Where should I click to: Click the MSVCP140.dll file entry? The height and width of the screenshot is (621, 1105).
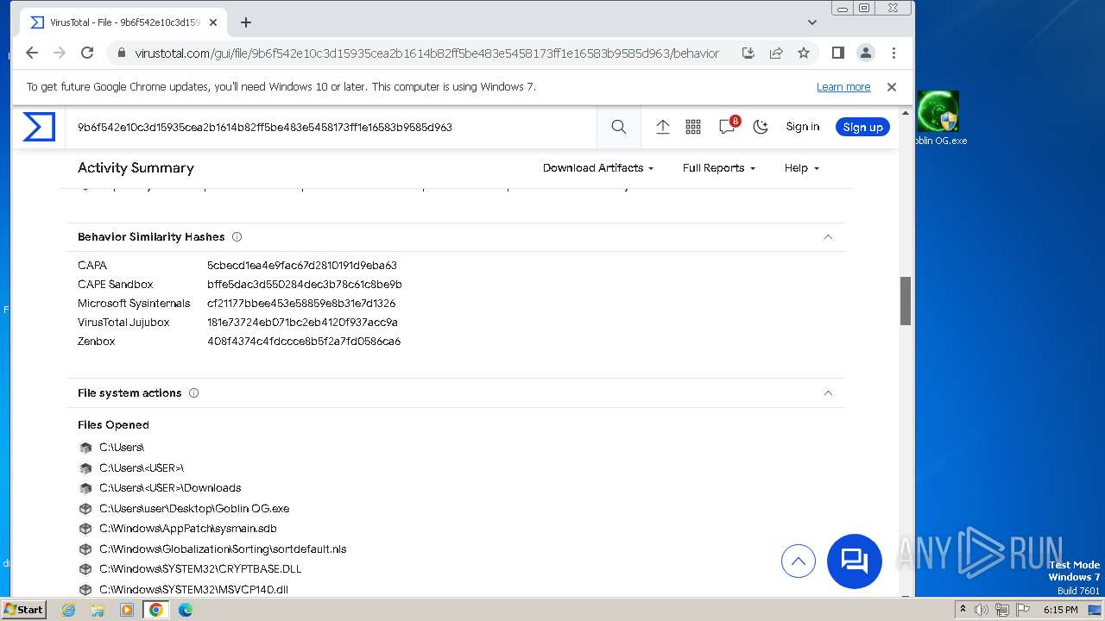(193, 590)
